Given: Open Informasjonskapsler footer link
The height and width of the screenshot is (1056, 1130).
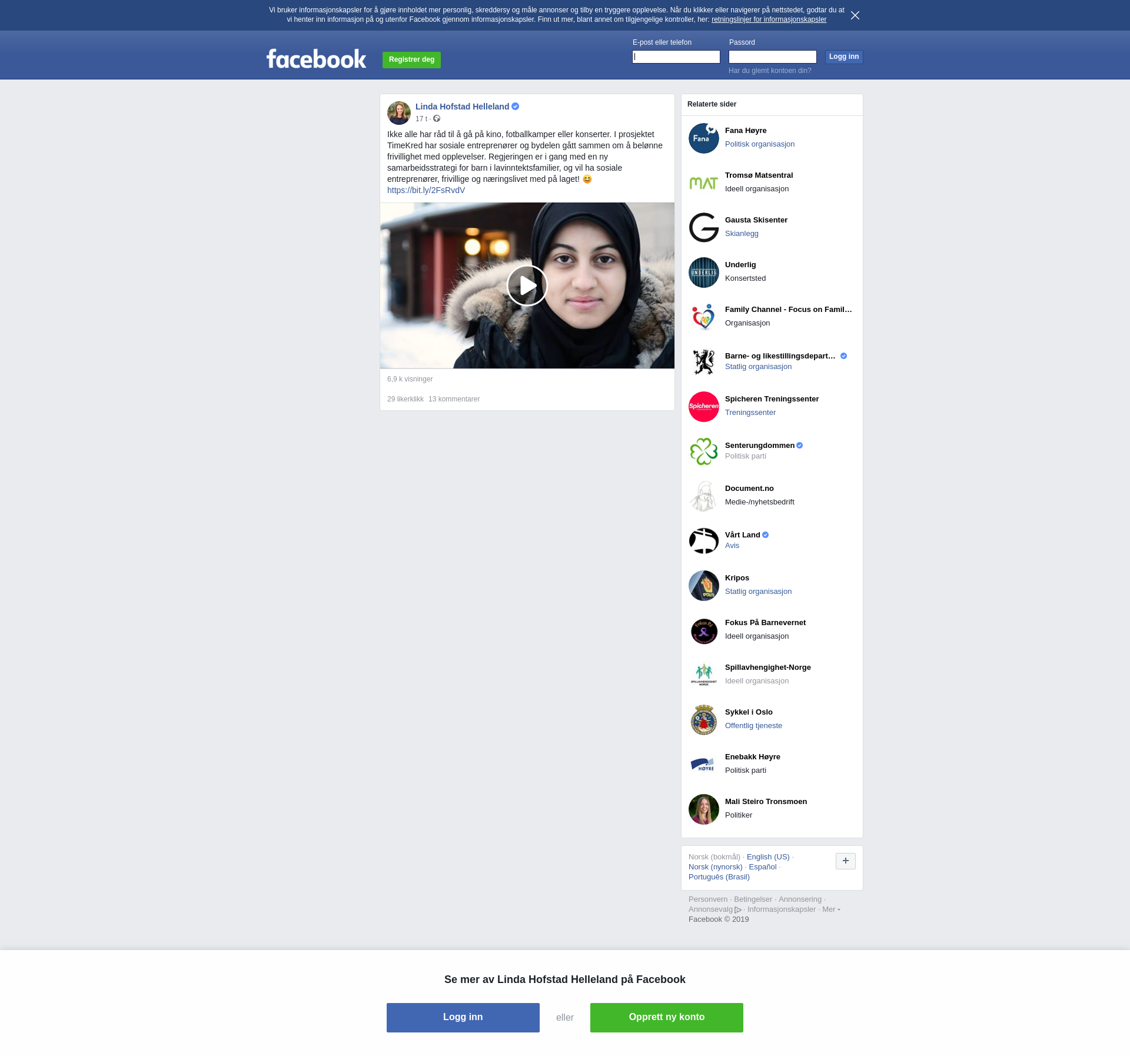Looking at the screenshot, I should 782,909.
